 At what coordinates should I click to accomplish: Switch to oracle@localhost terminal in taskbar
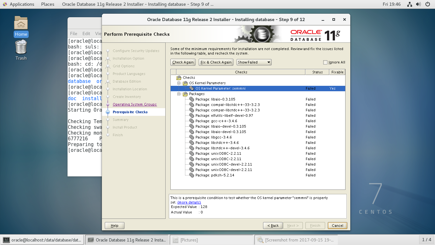(x=42, y=240)
